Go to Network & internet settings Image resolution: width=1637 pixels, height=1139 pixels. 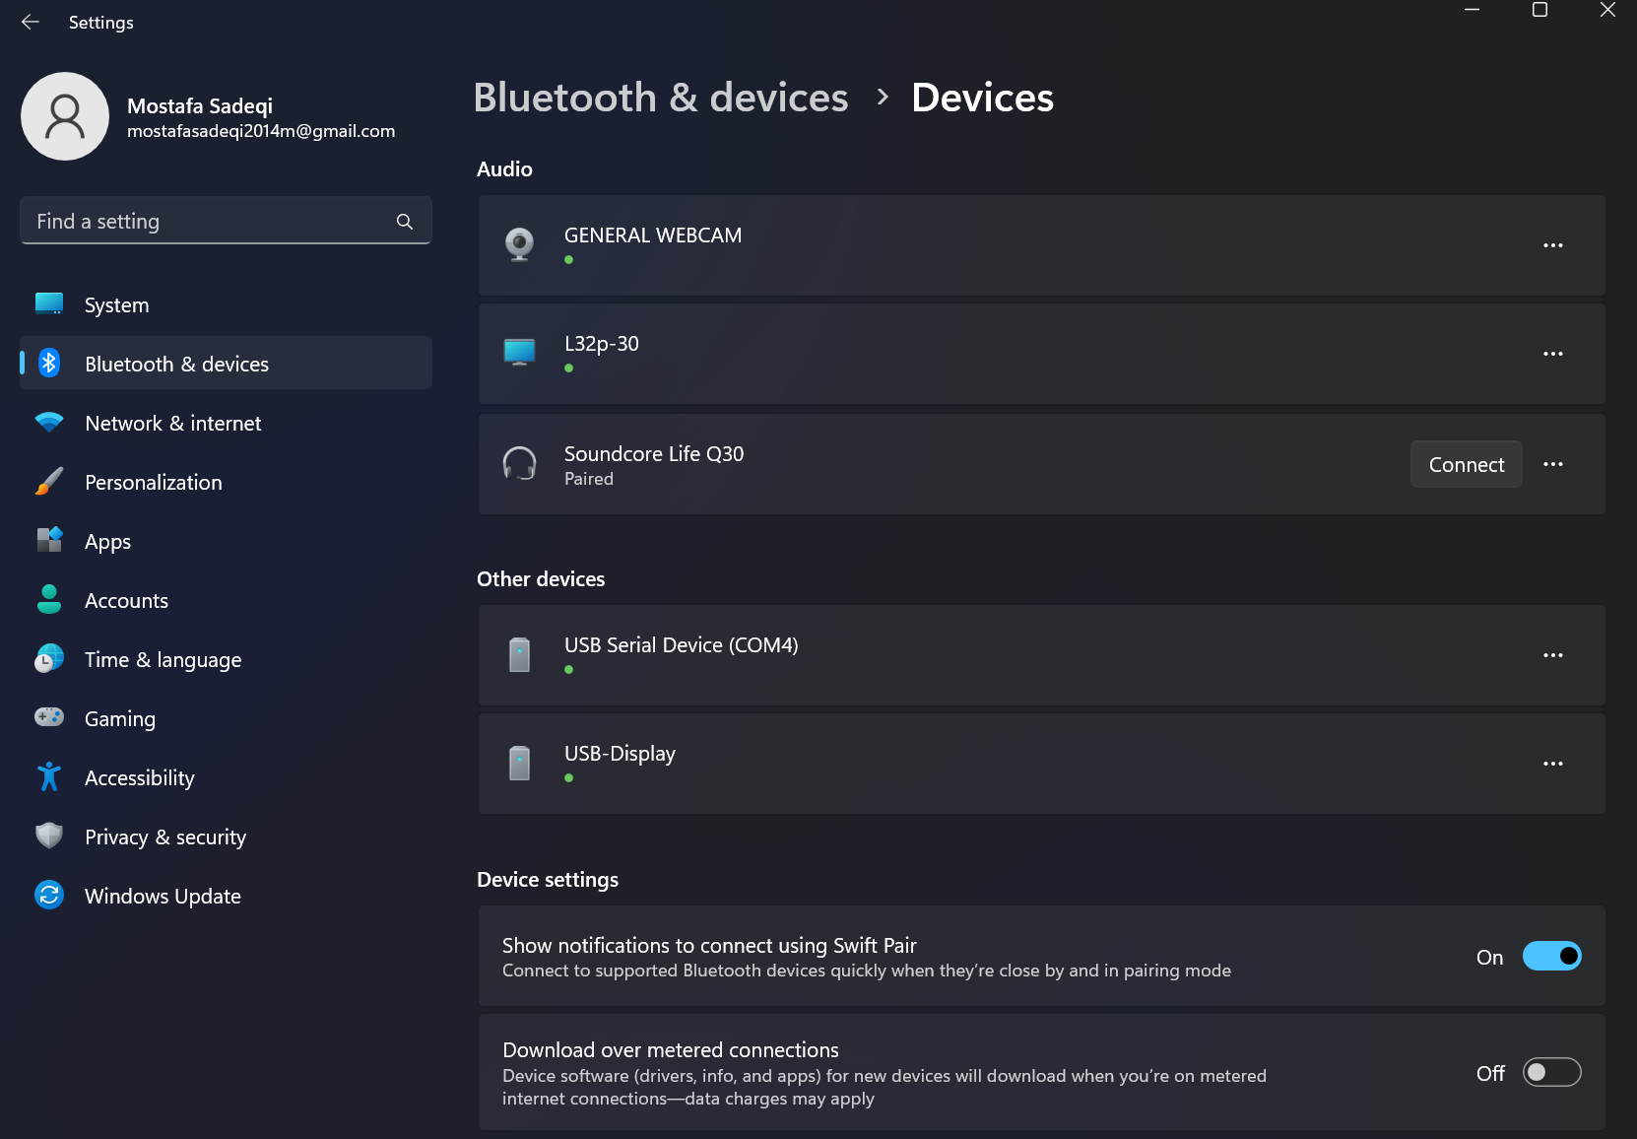pos(226,423)
